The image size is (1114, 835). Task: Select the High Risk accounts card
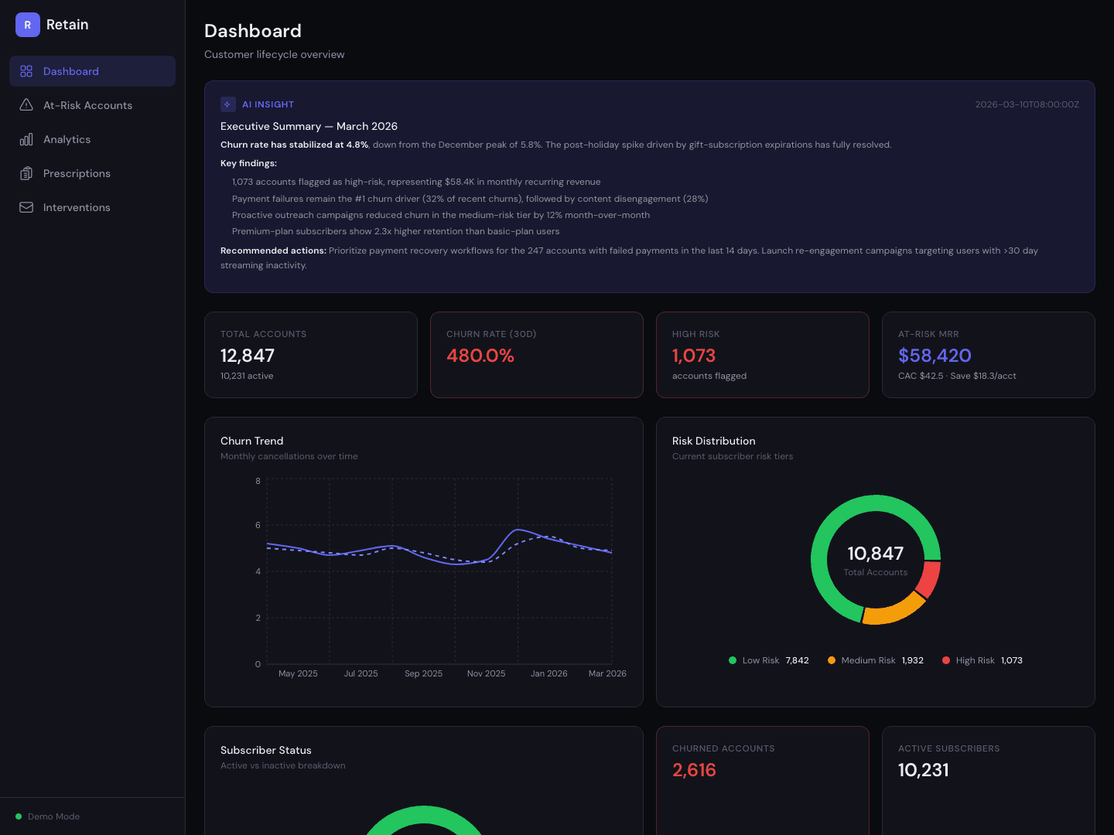pyautogui.click(x=763, y=355)
